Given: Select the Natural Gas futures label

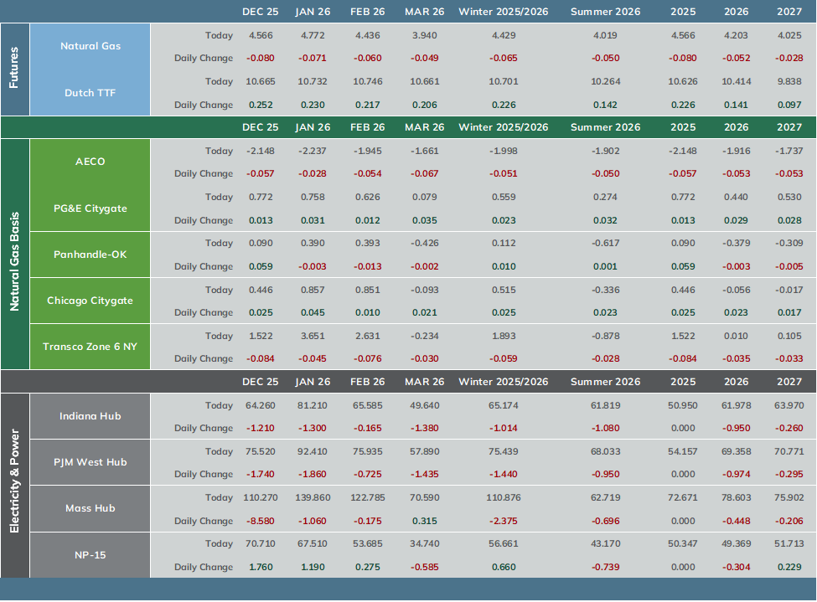Looking at the screenshot, I should 90,46.
